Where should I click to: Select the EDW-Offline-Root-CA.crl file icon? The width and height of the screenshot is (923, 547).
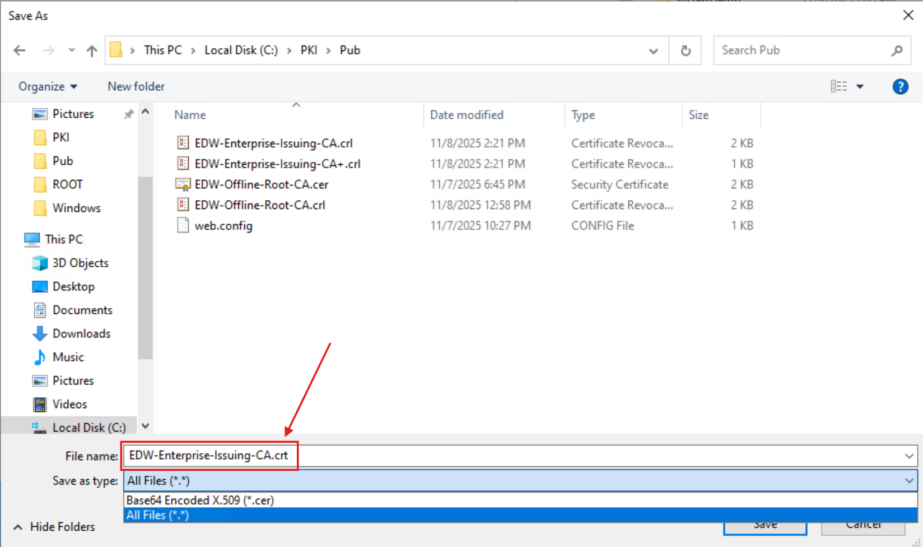[183, 205]
